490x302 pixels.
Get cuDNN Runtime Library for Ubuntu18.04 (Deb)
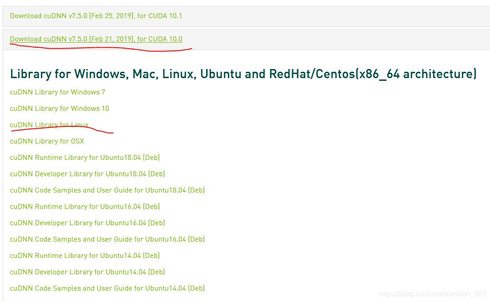point(85,158)
